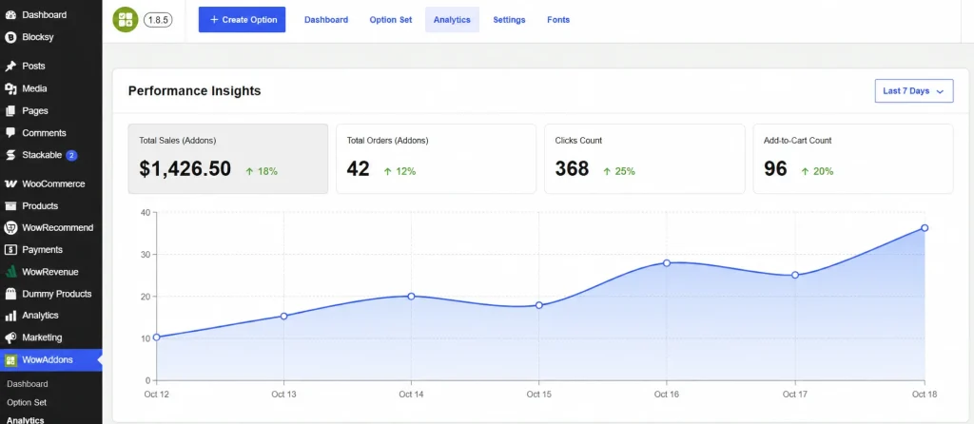This screenshot has height=424, width=974.
Task: Click the $1,426.50 sales value
Action: (185, 169)
